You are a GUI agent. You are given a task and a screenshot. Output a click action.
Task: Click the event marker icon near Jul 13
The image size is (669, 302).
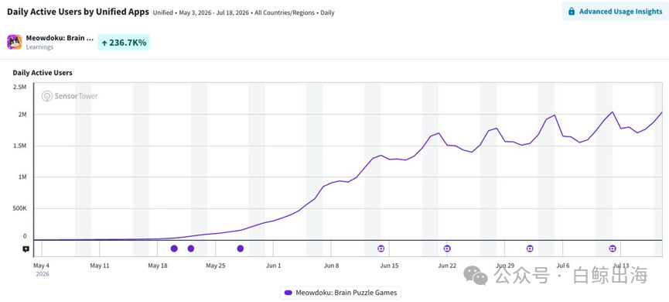pyautogui.click(x=613, y=249)
